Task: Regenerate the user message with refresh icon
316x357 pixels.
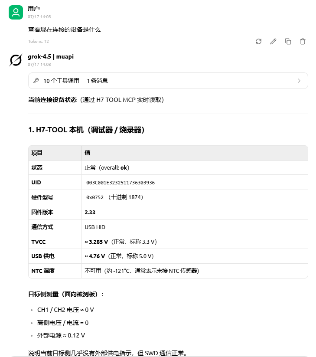Action: coord(258,42)
